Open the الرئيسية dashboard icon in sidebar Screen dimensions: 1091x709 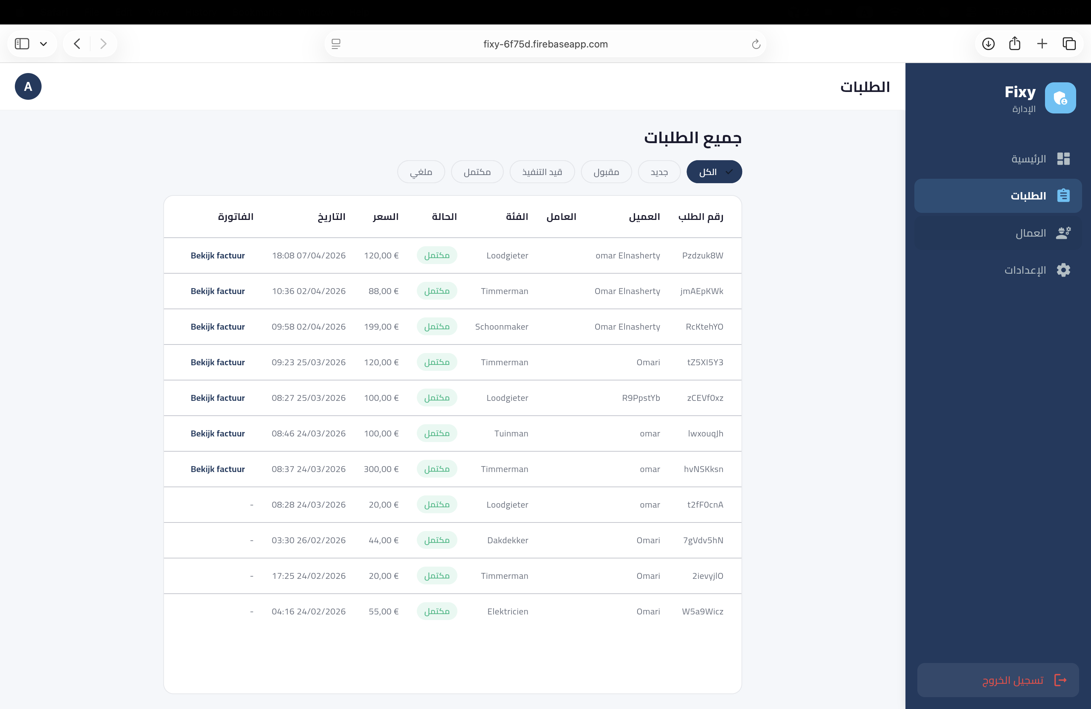1064,158
